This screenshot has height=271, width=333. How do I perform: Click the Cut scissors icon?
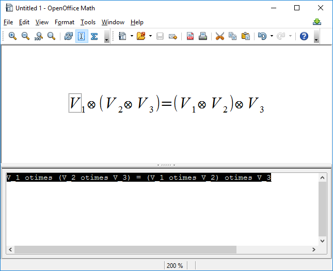(x=220, y=36)
